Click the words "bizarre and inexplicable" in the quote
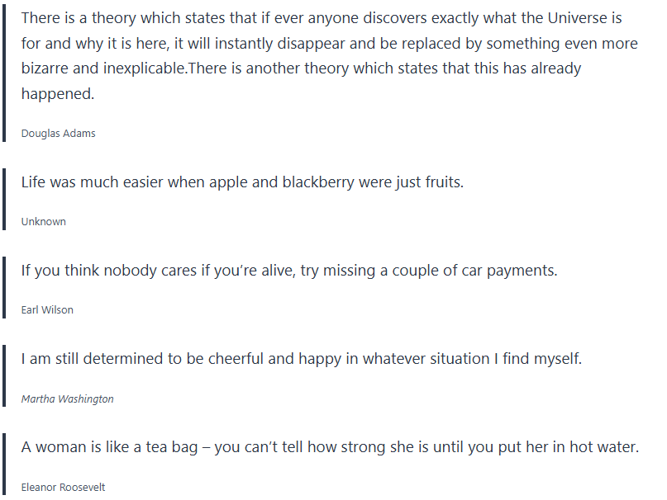 click(105, 68)
